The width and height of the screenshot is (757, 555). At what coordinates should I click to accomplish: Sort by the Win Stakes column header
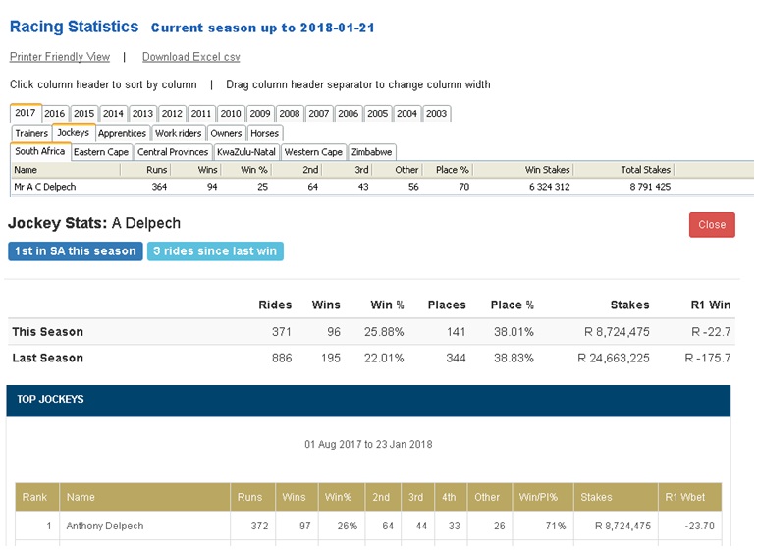[547, 170]
